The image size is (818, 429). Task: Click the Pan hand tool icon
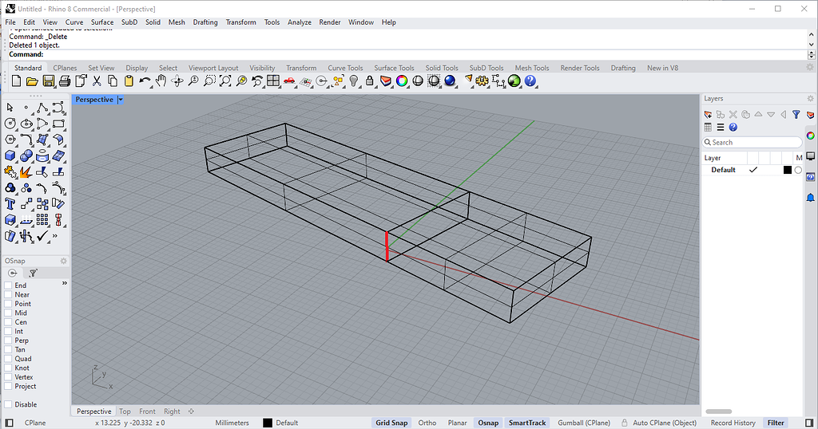click(x=161, y=81)
